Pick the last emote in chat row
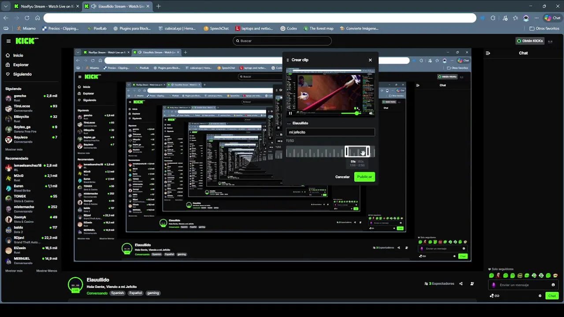Viewport: 564px width, 317px height. (556, 276)
